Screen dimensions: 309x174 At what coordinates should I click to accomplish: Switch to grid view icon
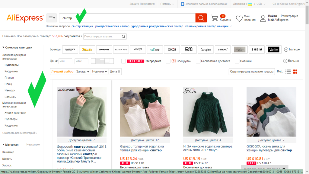[x=295, y=72]
